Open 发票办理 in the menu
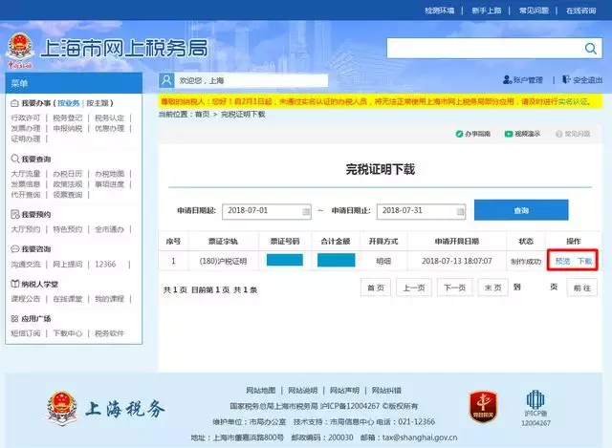The image size is (612, 448). (26, 128)
